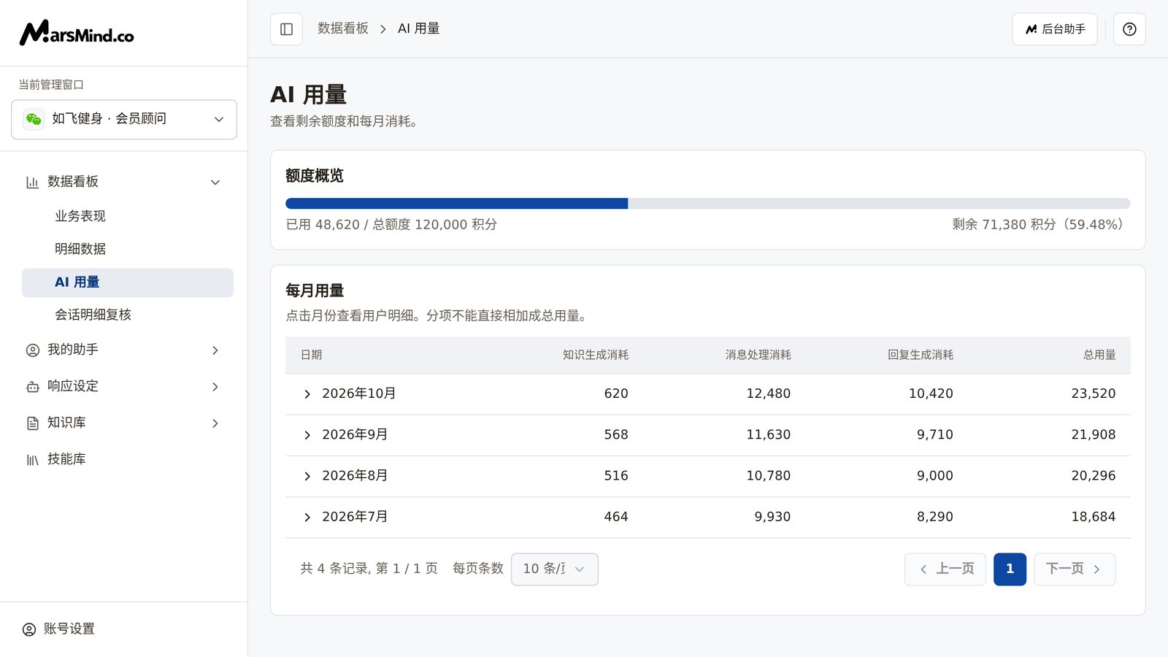Image resolution: width=1168 pixels, height=657 pixels.
Task: Click the 21,908 total usage value
Action: (1094, 434)
